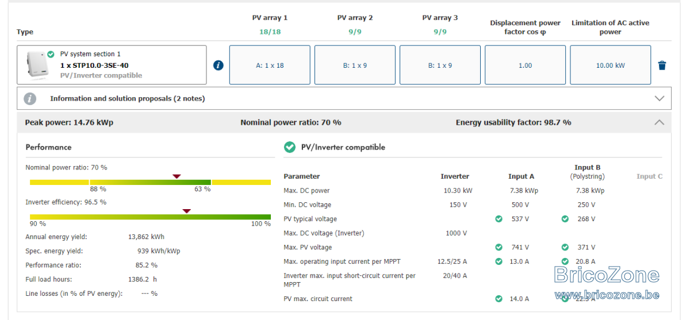Click the nominal power ratio marker triangle

click(177, 176)
